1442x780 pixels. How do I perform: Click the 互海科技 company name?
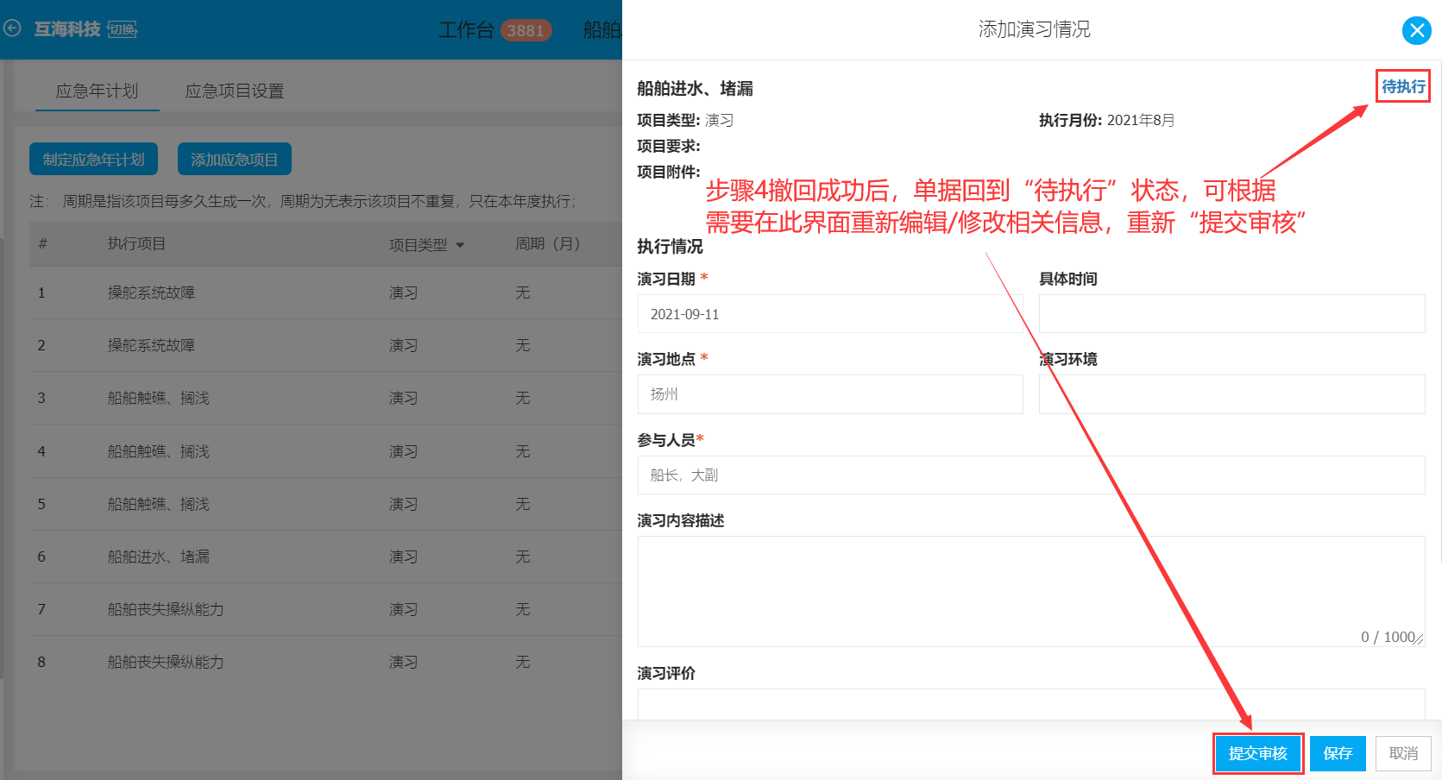coord(67,29)
